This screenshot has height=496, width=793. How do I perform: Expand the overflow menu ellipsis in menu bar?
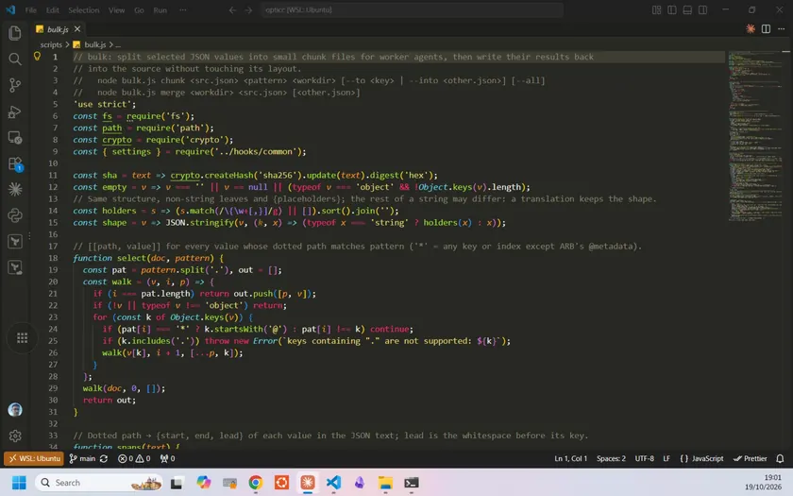pos(183,9)
